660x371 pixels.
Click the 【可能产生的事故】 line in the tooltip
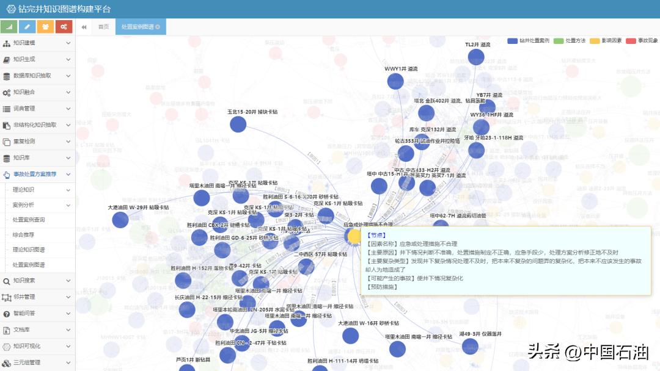[414, 278]
